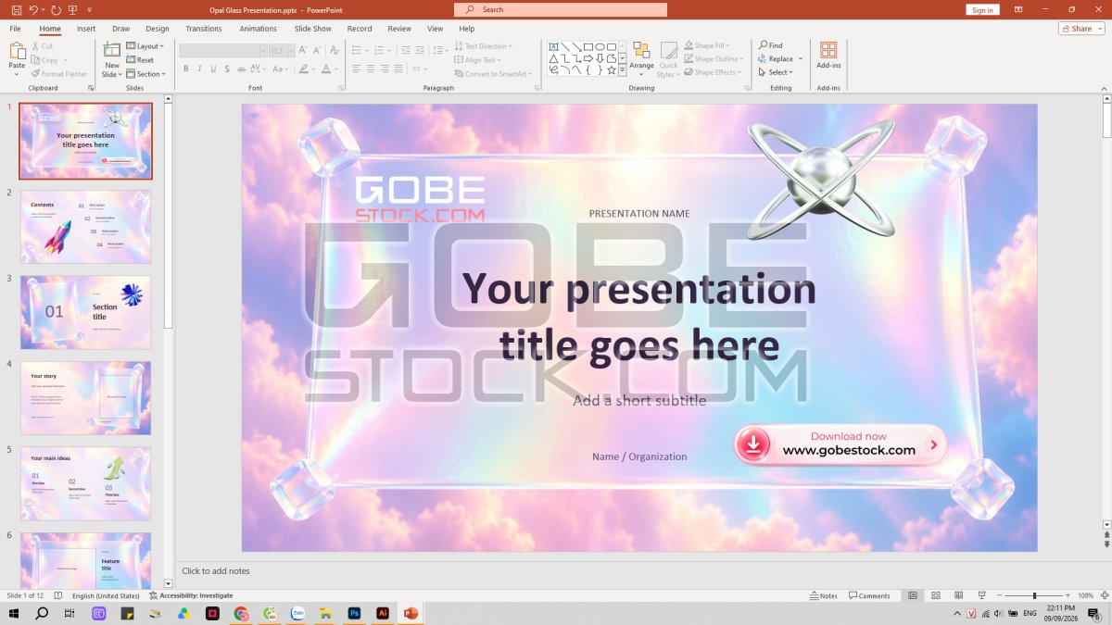Switch to the Animations tab
The width and height of the screenshot is (1112, 625).
click(259, 29)
